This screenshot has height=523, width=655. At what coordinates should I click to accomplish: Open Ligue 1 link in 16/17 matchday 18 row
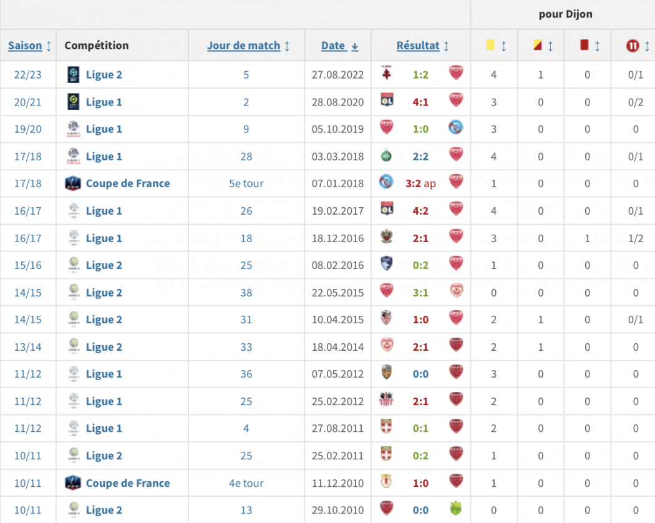point(104,238)
